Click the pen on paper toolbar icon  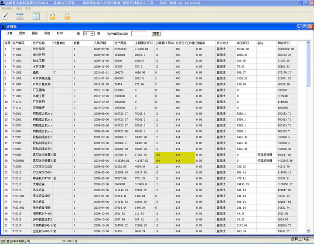(6, 16)
